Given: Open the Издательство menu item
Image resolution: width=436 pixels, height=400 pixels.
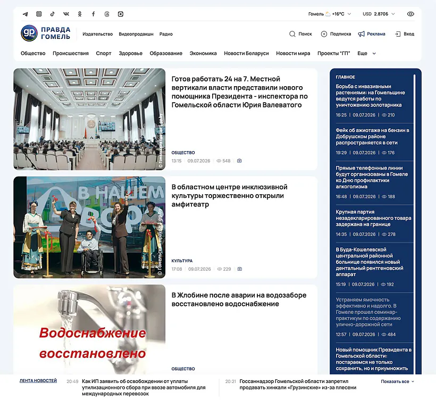Looking at the screenshot, I should point(98,34).
